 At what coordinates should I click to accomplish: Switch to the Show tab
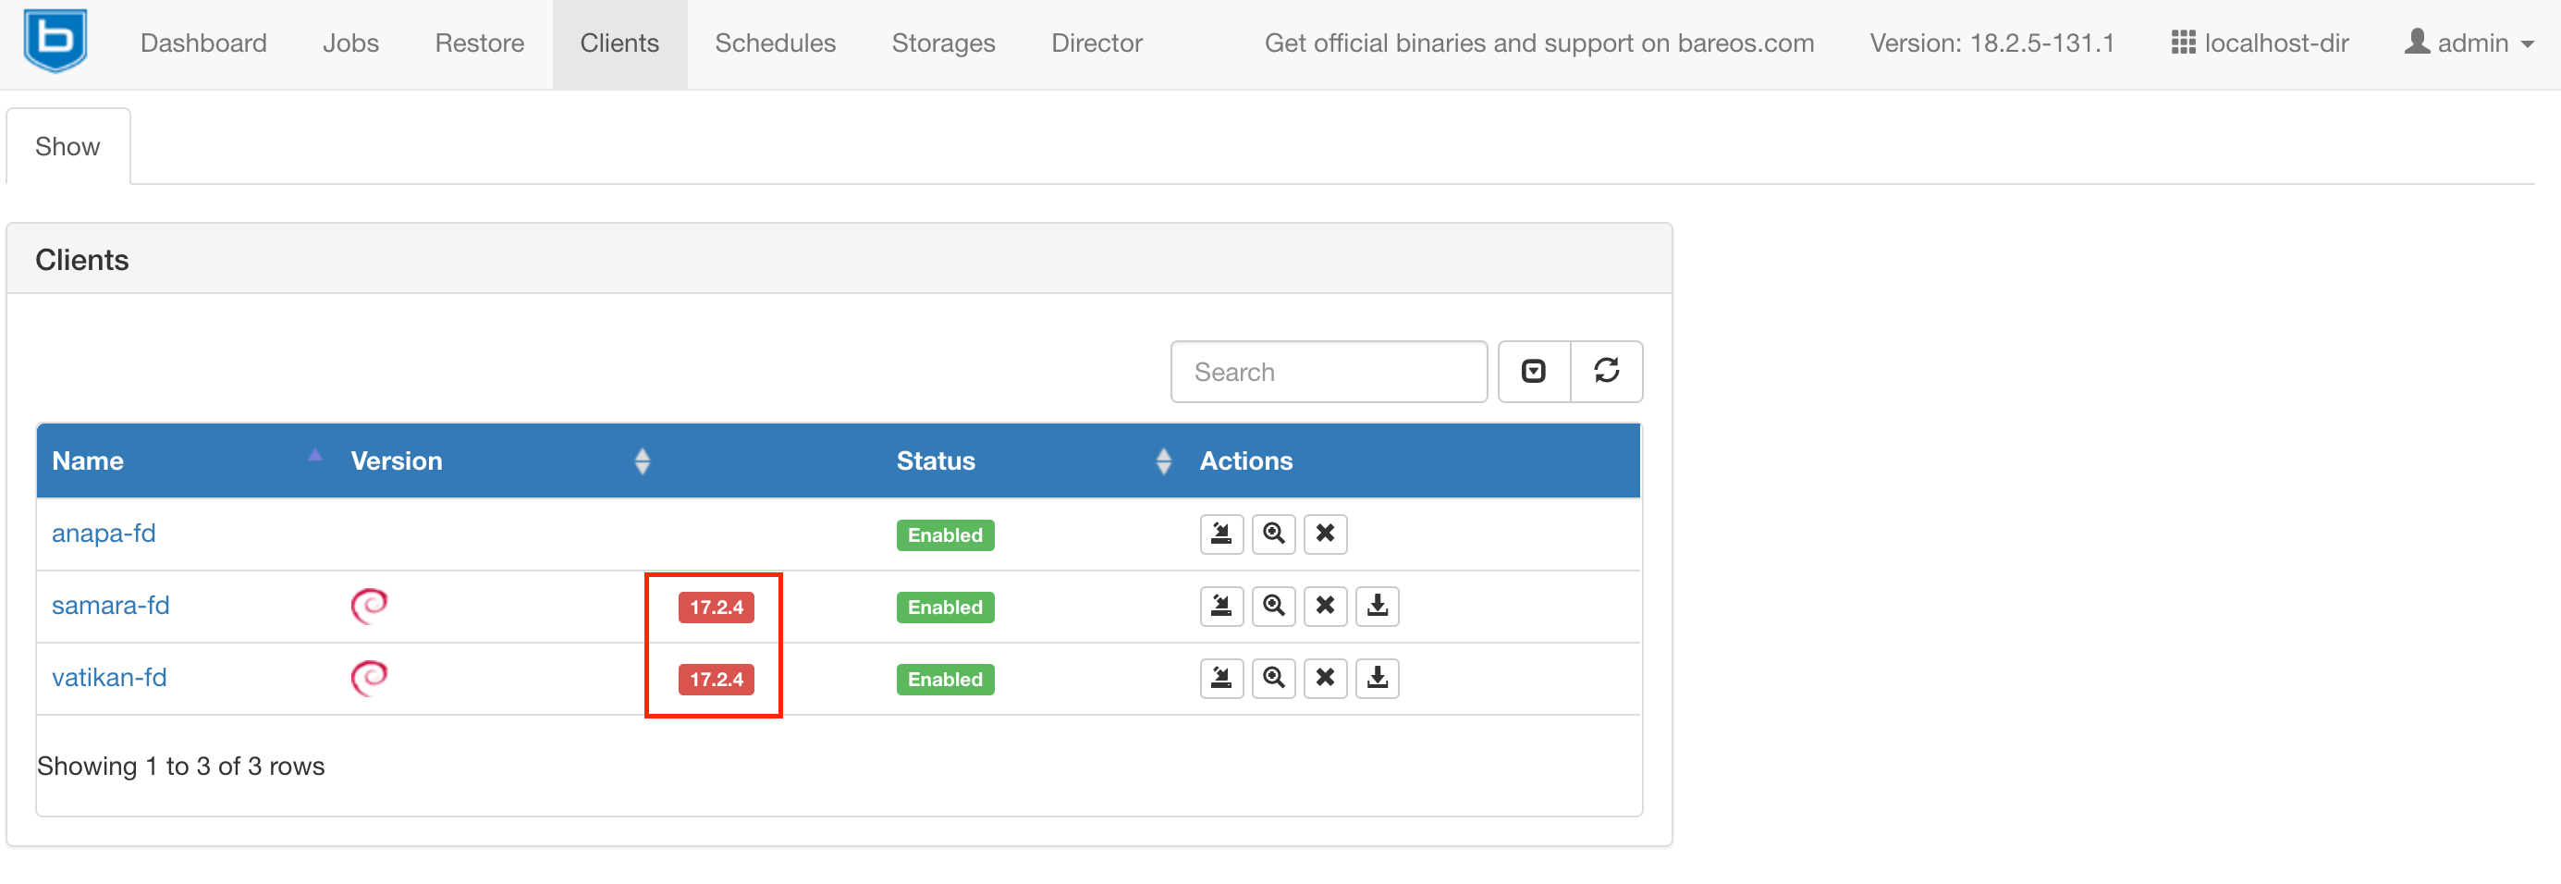click(x=67, y=147)
